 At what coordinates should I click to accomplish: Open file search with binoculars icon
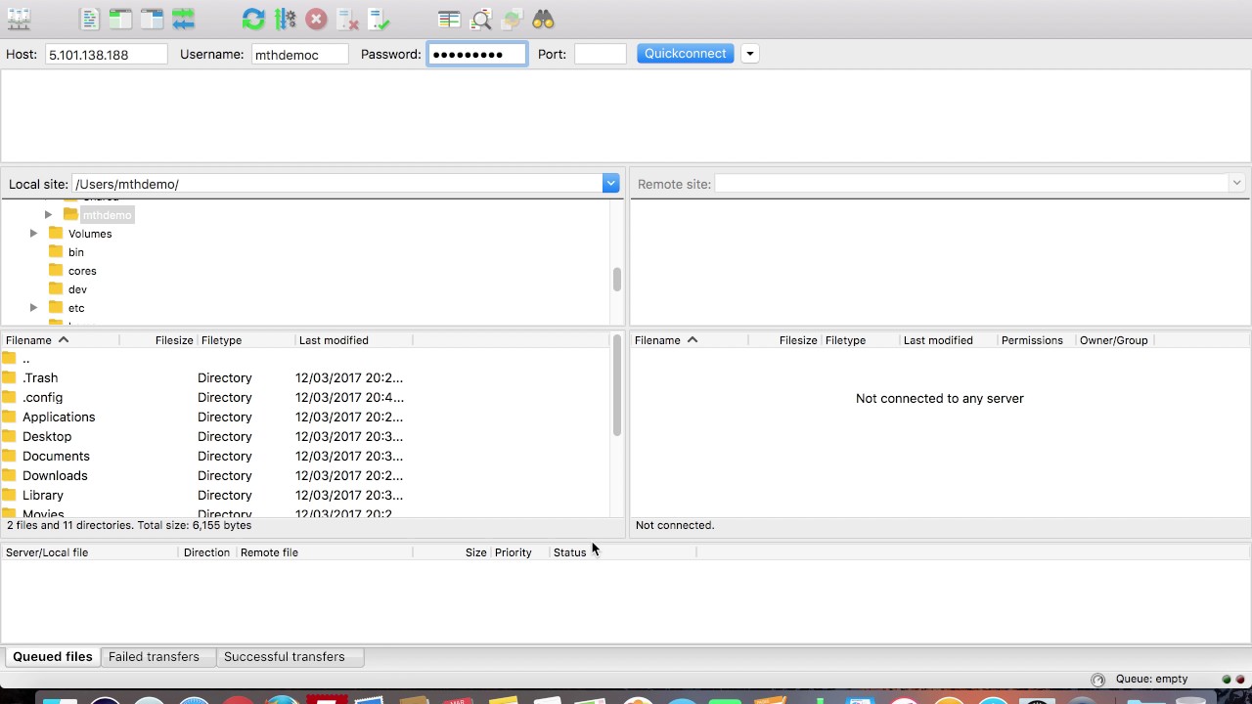pos(543,19)
